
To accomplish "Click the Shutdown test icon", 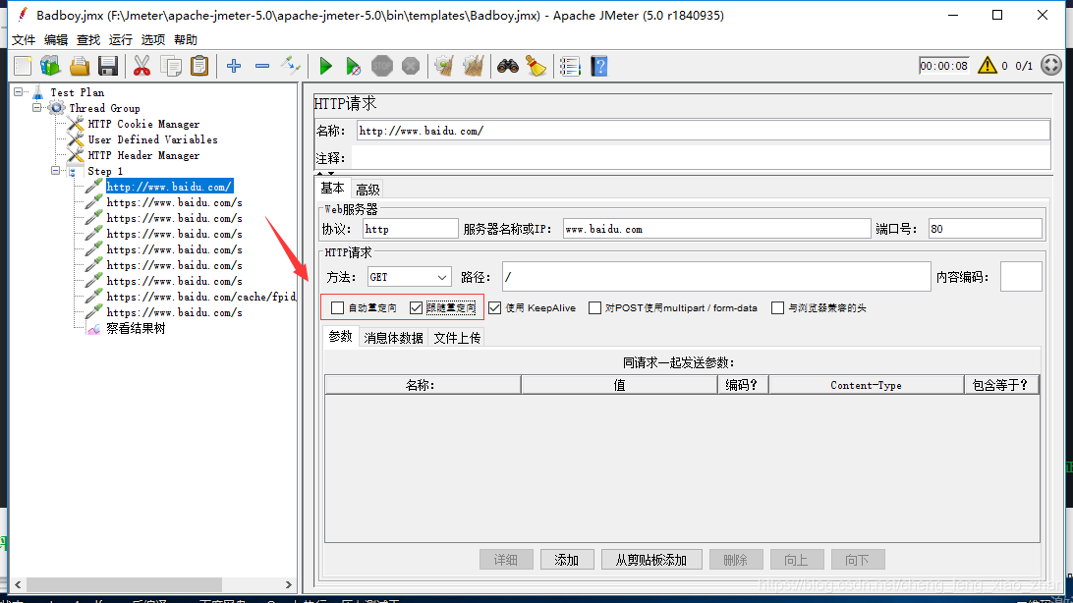I will 411,67.
